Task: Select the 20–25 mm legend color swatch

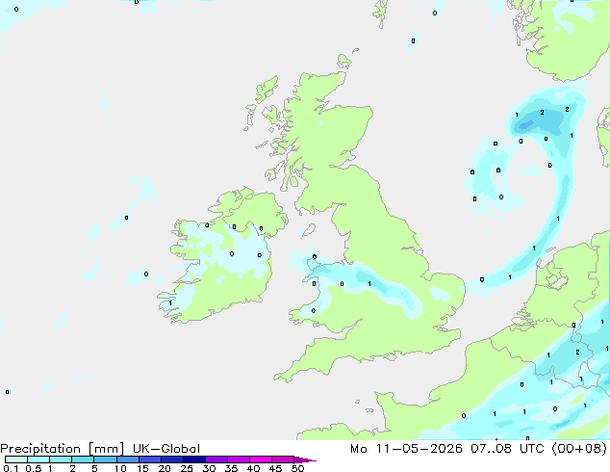Action: 171,459
